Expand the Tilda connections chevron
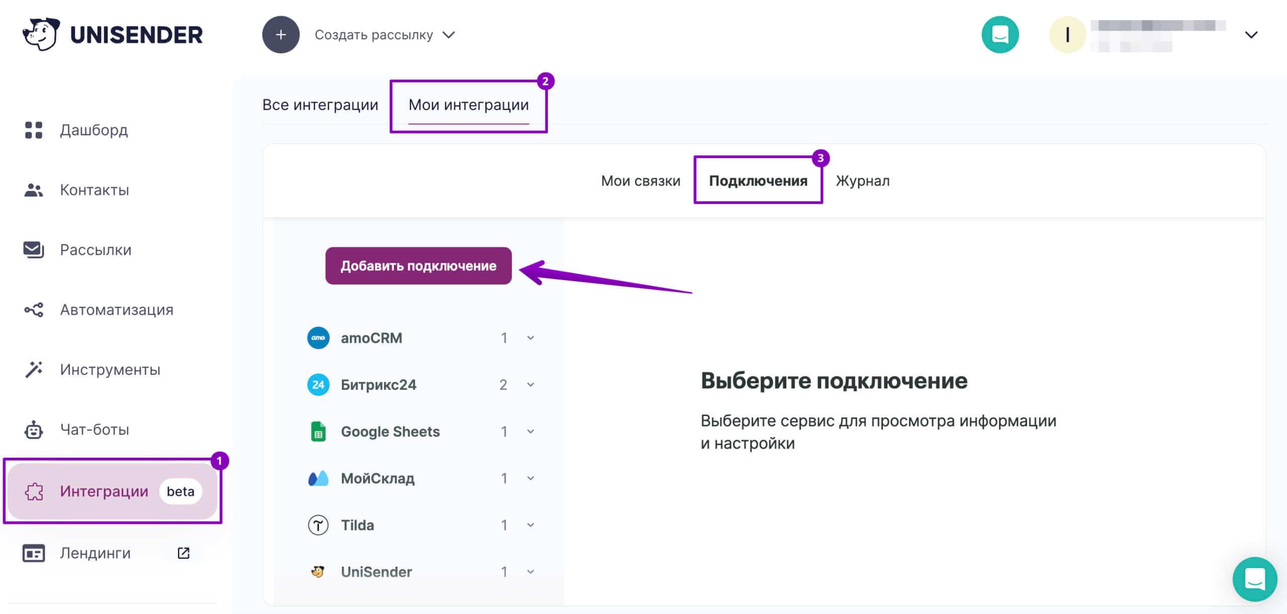Image resolution: width=1287 pixels, height=614 pixels. click(530, 525)
